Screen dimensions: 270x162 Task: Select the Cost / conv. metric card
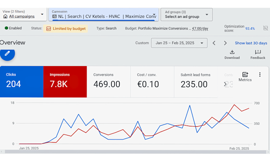[152, 82]
